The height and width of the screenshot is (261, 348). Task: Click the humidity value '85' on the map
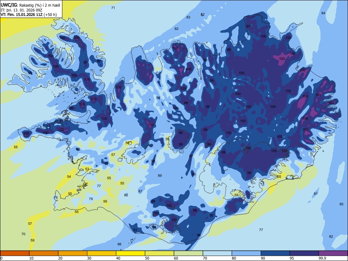point(341,204)
